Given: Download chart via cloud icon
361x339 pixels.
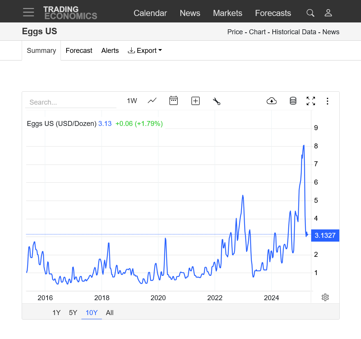Looking at the screenshot, I should point(272,101).
